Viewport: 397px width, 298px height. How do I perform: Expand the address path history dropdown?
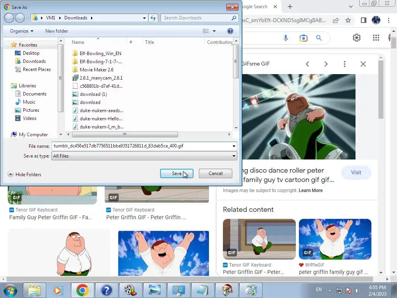pos(144,18)
